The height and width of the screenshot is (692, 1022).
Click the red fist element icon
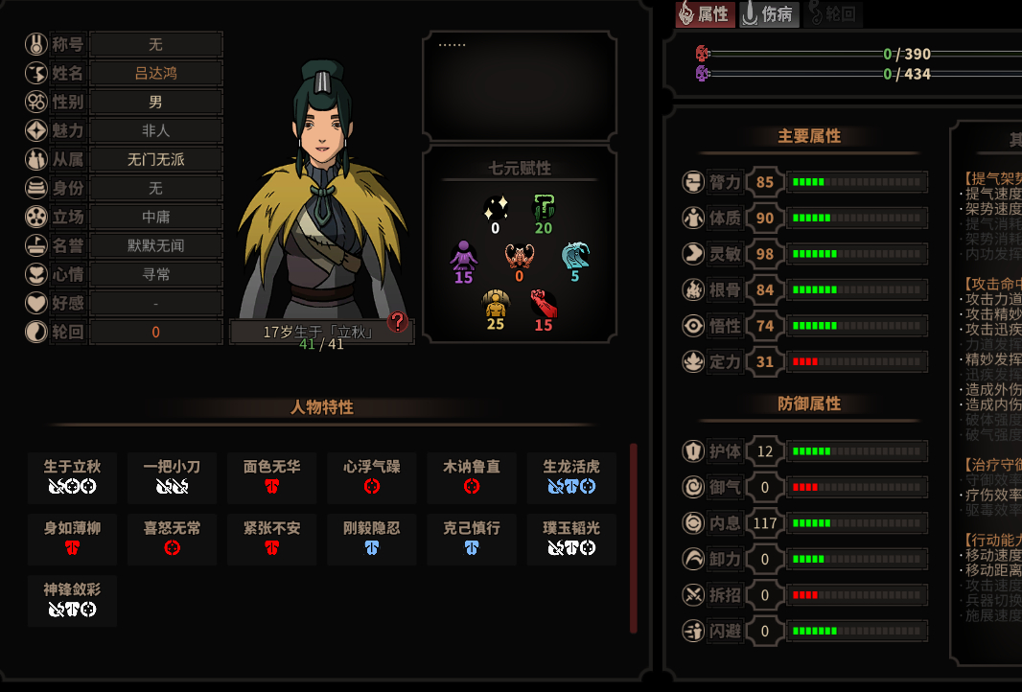(543, 304)
